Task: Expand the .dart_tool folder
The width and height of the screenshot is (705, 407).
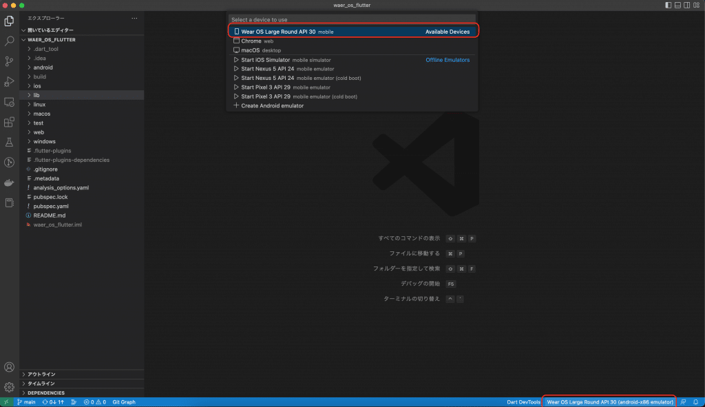Action: (x=82, y=49)
